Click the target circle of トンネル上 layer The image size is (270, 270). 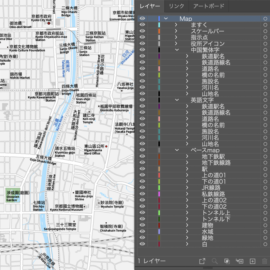tap(265, 213)
